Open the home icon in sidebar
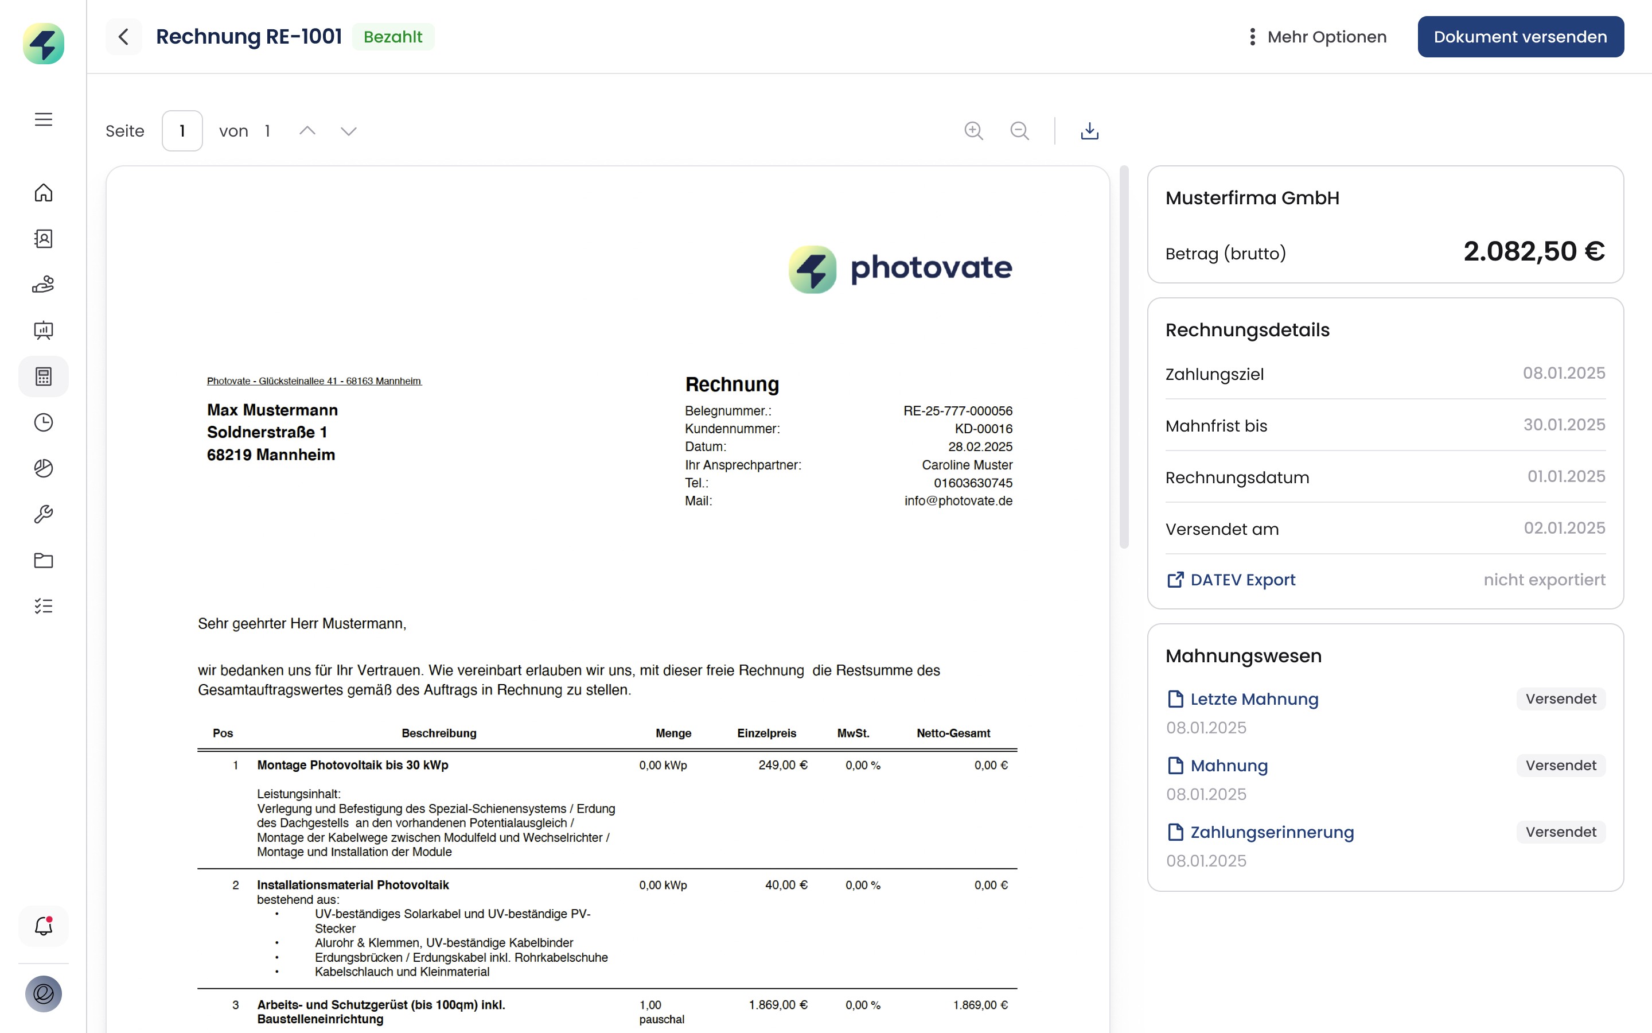 [x=44, y=193]
